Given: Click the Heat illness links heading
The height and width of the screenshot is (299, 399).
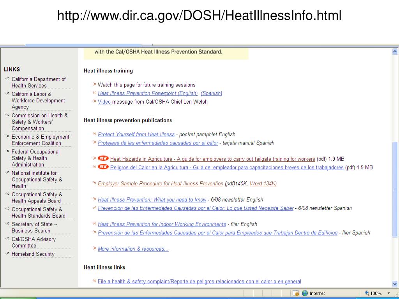Looking at the screenshot, I should pos(104,267).
